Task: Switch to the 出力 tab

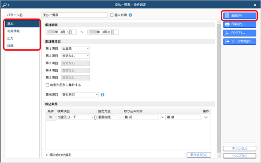Action: click(x=22, y=38)
